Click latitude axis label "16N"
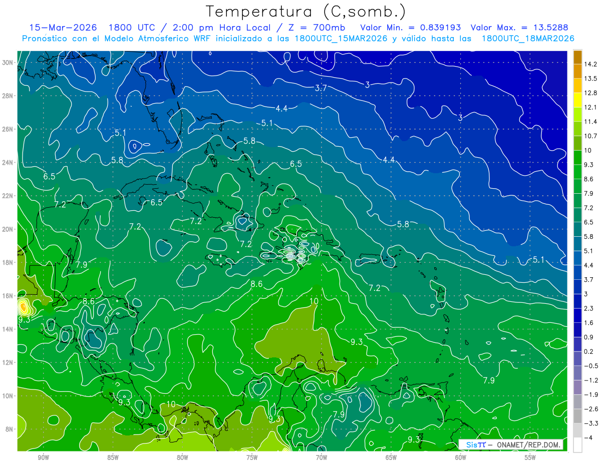601x464 pixels. pyautogui.click(x=8, y=296)
